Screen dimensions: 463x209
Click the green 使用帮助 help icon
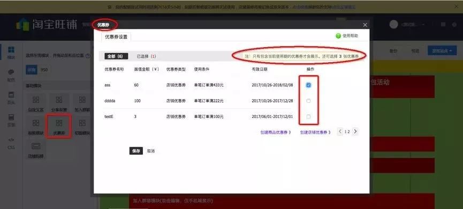[338, 36]
